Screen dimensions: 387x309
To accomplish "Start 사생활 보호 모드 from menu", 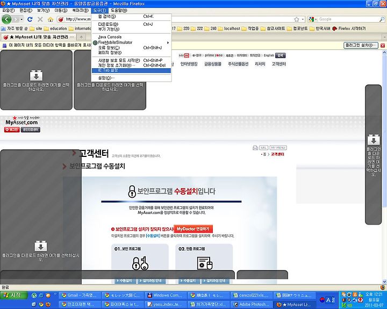I will 131,61.
